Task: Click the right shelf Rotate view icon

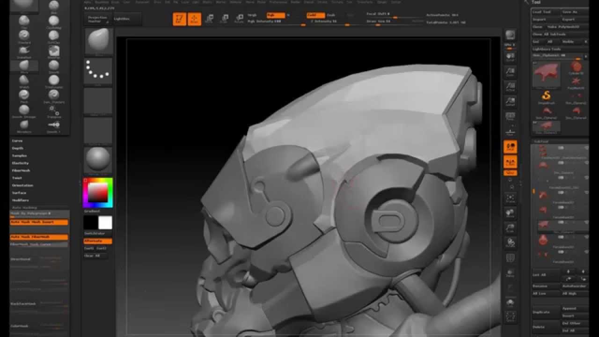Action: [x=510, y=243]
